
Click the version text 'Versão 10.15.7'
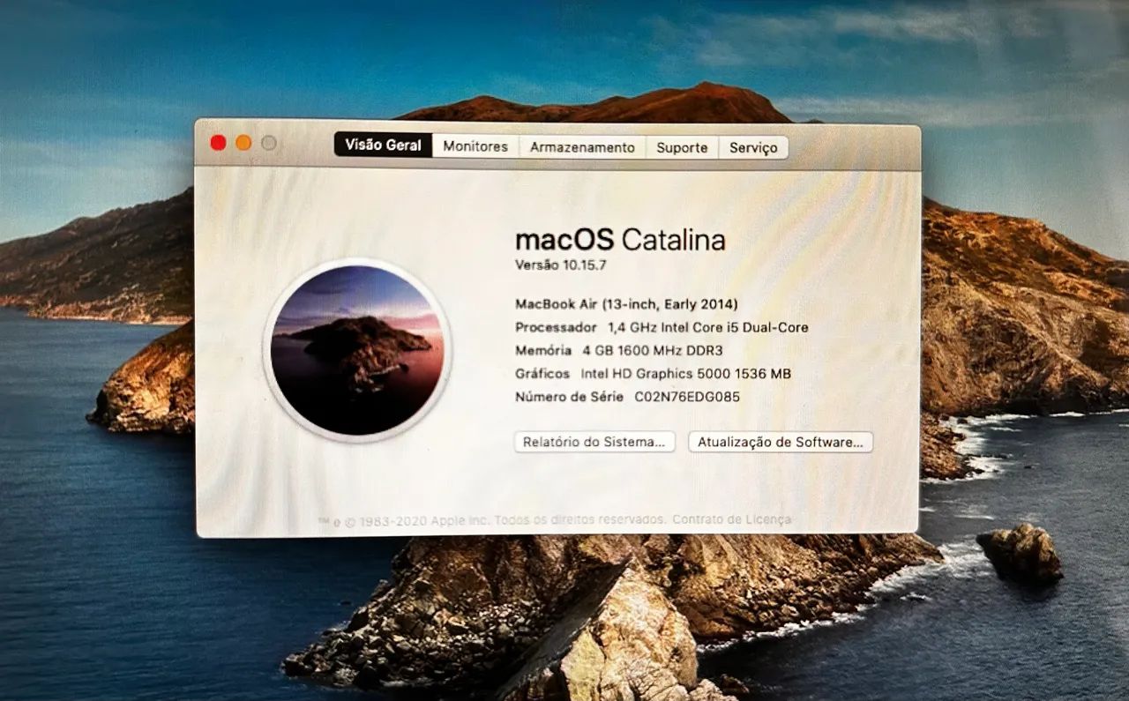coord(561,265)
